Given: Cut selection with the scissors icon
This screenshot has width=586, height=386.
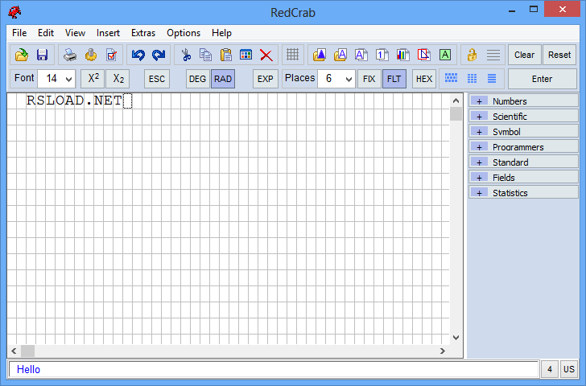Looking at the screenshot, I should click(x=186, y=55).
